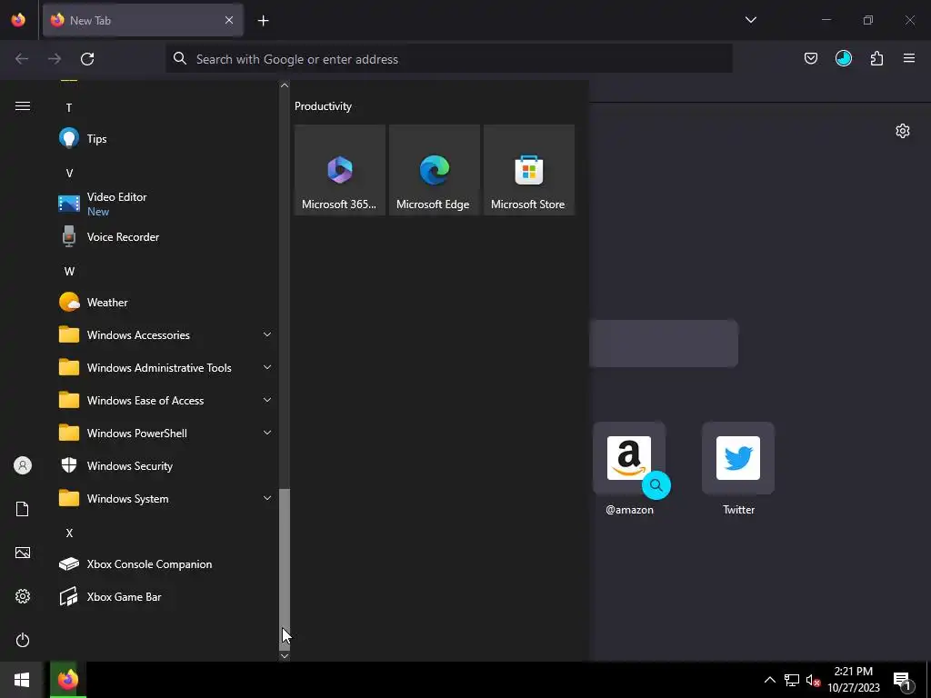This screenshot has height=698, width=931.
Task: Click the app list scroll up arrow
Action: [285, 85]
